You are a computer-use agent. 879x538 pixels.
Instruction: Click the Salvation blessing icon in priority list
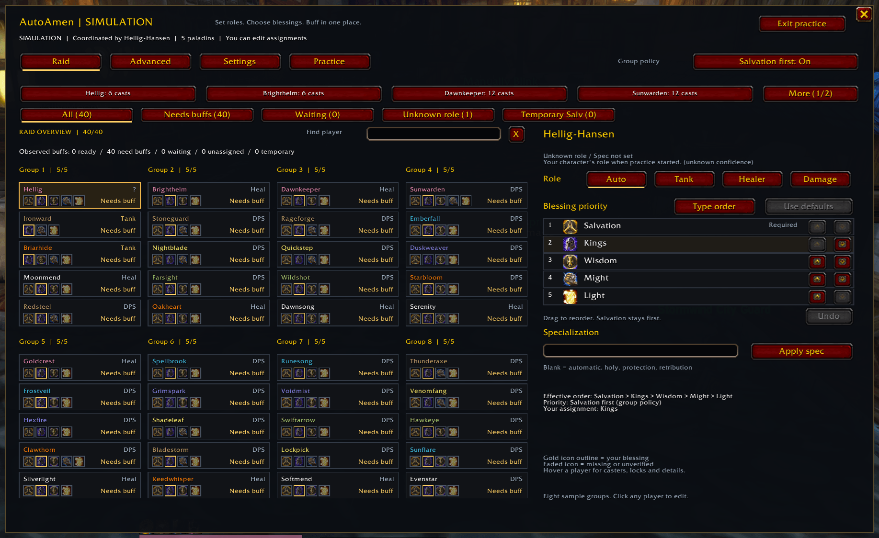pyautogui.click(x=570, y=226)
